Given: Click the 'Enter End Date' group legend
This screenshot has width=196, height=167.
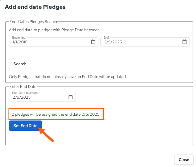Looking at the screenshot, I should click(23, 86).
